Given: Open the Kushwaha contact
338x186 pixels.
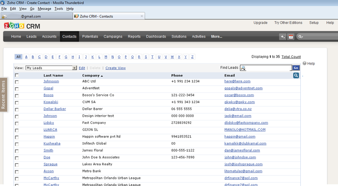Looking at the screenshot, I should pyautogui.click(x=52, y=144).
